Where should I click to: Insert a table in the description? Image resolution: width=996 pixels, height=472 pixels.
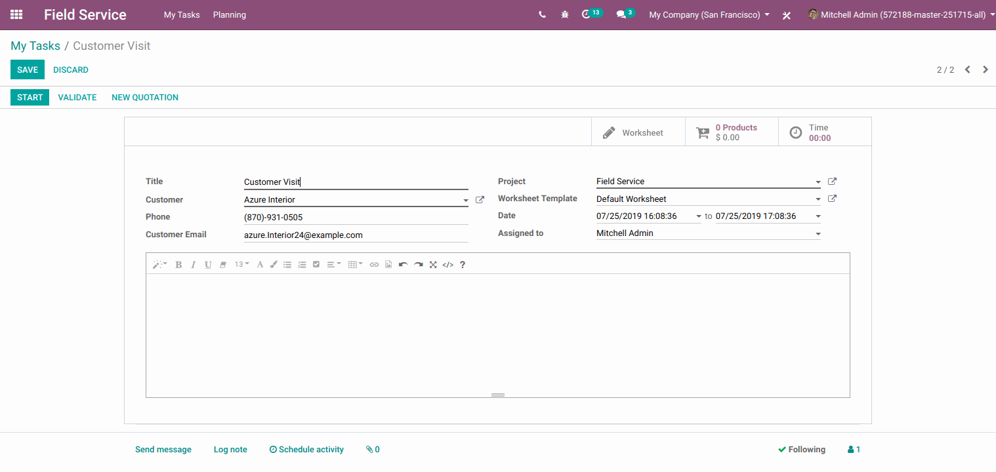(x=354, y=264)
